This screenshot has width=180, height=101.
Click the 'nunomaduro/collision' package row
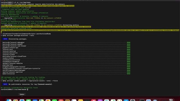coord(66,60)
